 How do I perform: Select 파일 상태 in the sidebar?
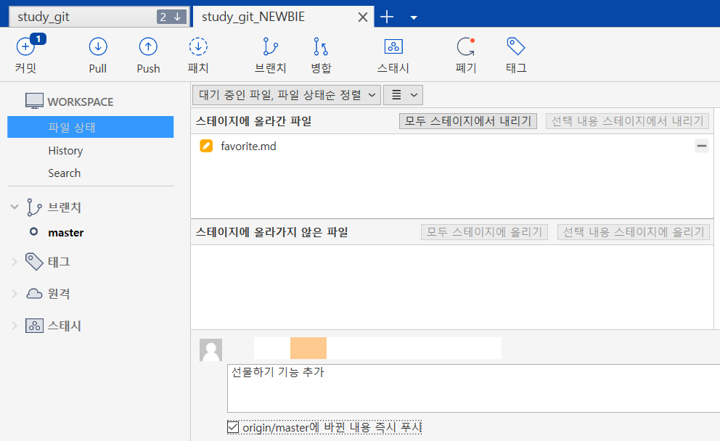[91, 127]
